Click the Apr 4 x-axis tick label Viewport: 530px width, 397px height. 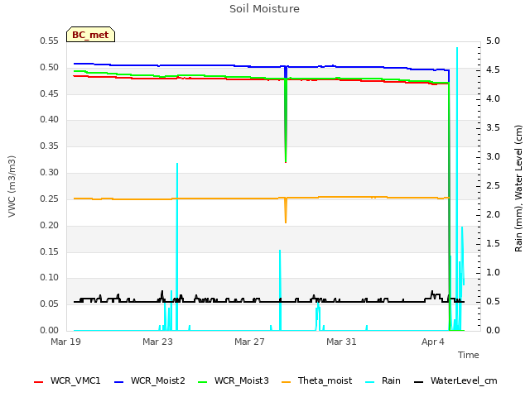click(432, 342)
